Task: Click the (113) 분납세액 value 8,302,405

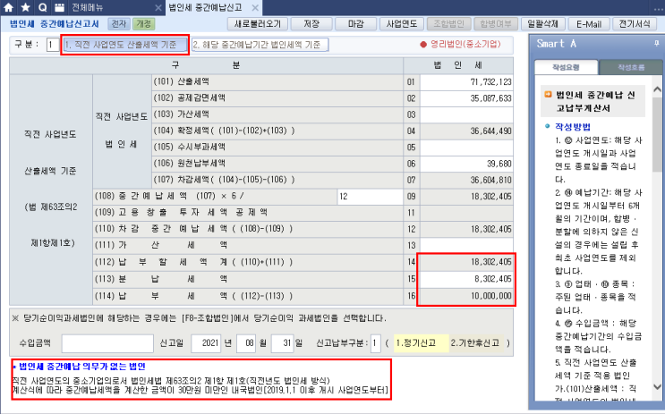Action: 466,279
